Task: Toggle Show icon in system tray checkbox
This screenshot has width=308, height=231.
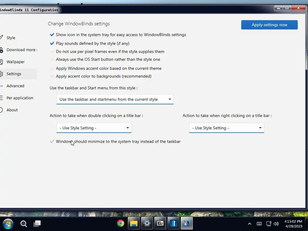Action: coord(52,35)
